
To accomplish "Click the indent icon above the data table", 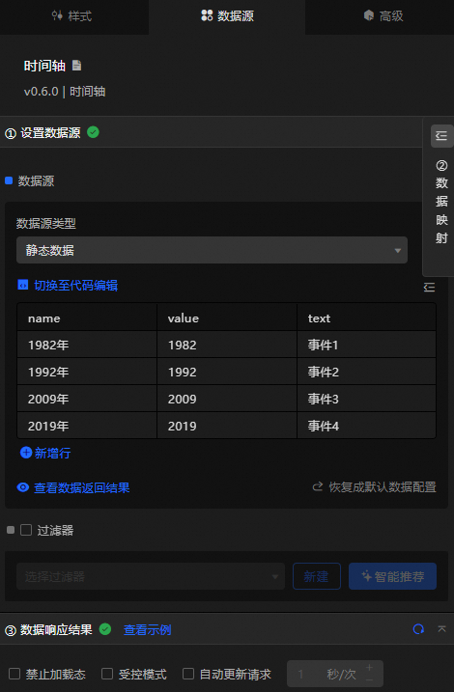I will click(429, 288).
